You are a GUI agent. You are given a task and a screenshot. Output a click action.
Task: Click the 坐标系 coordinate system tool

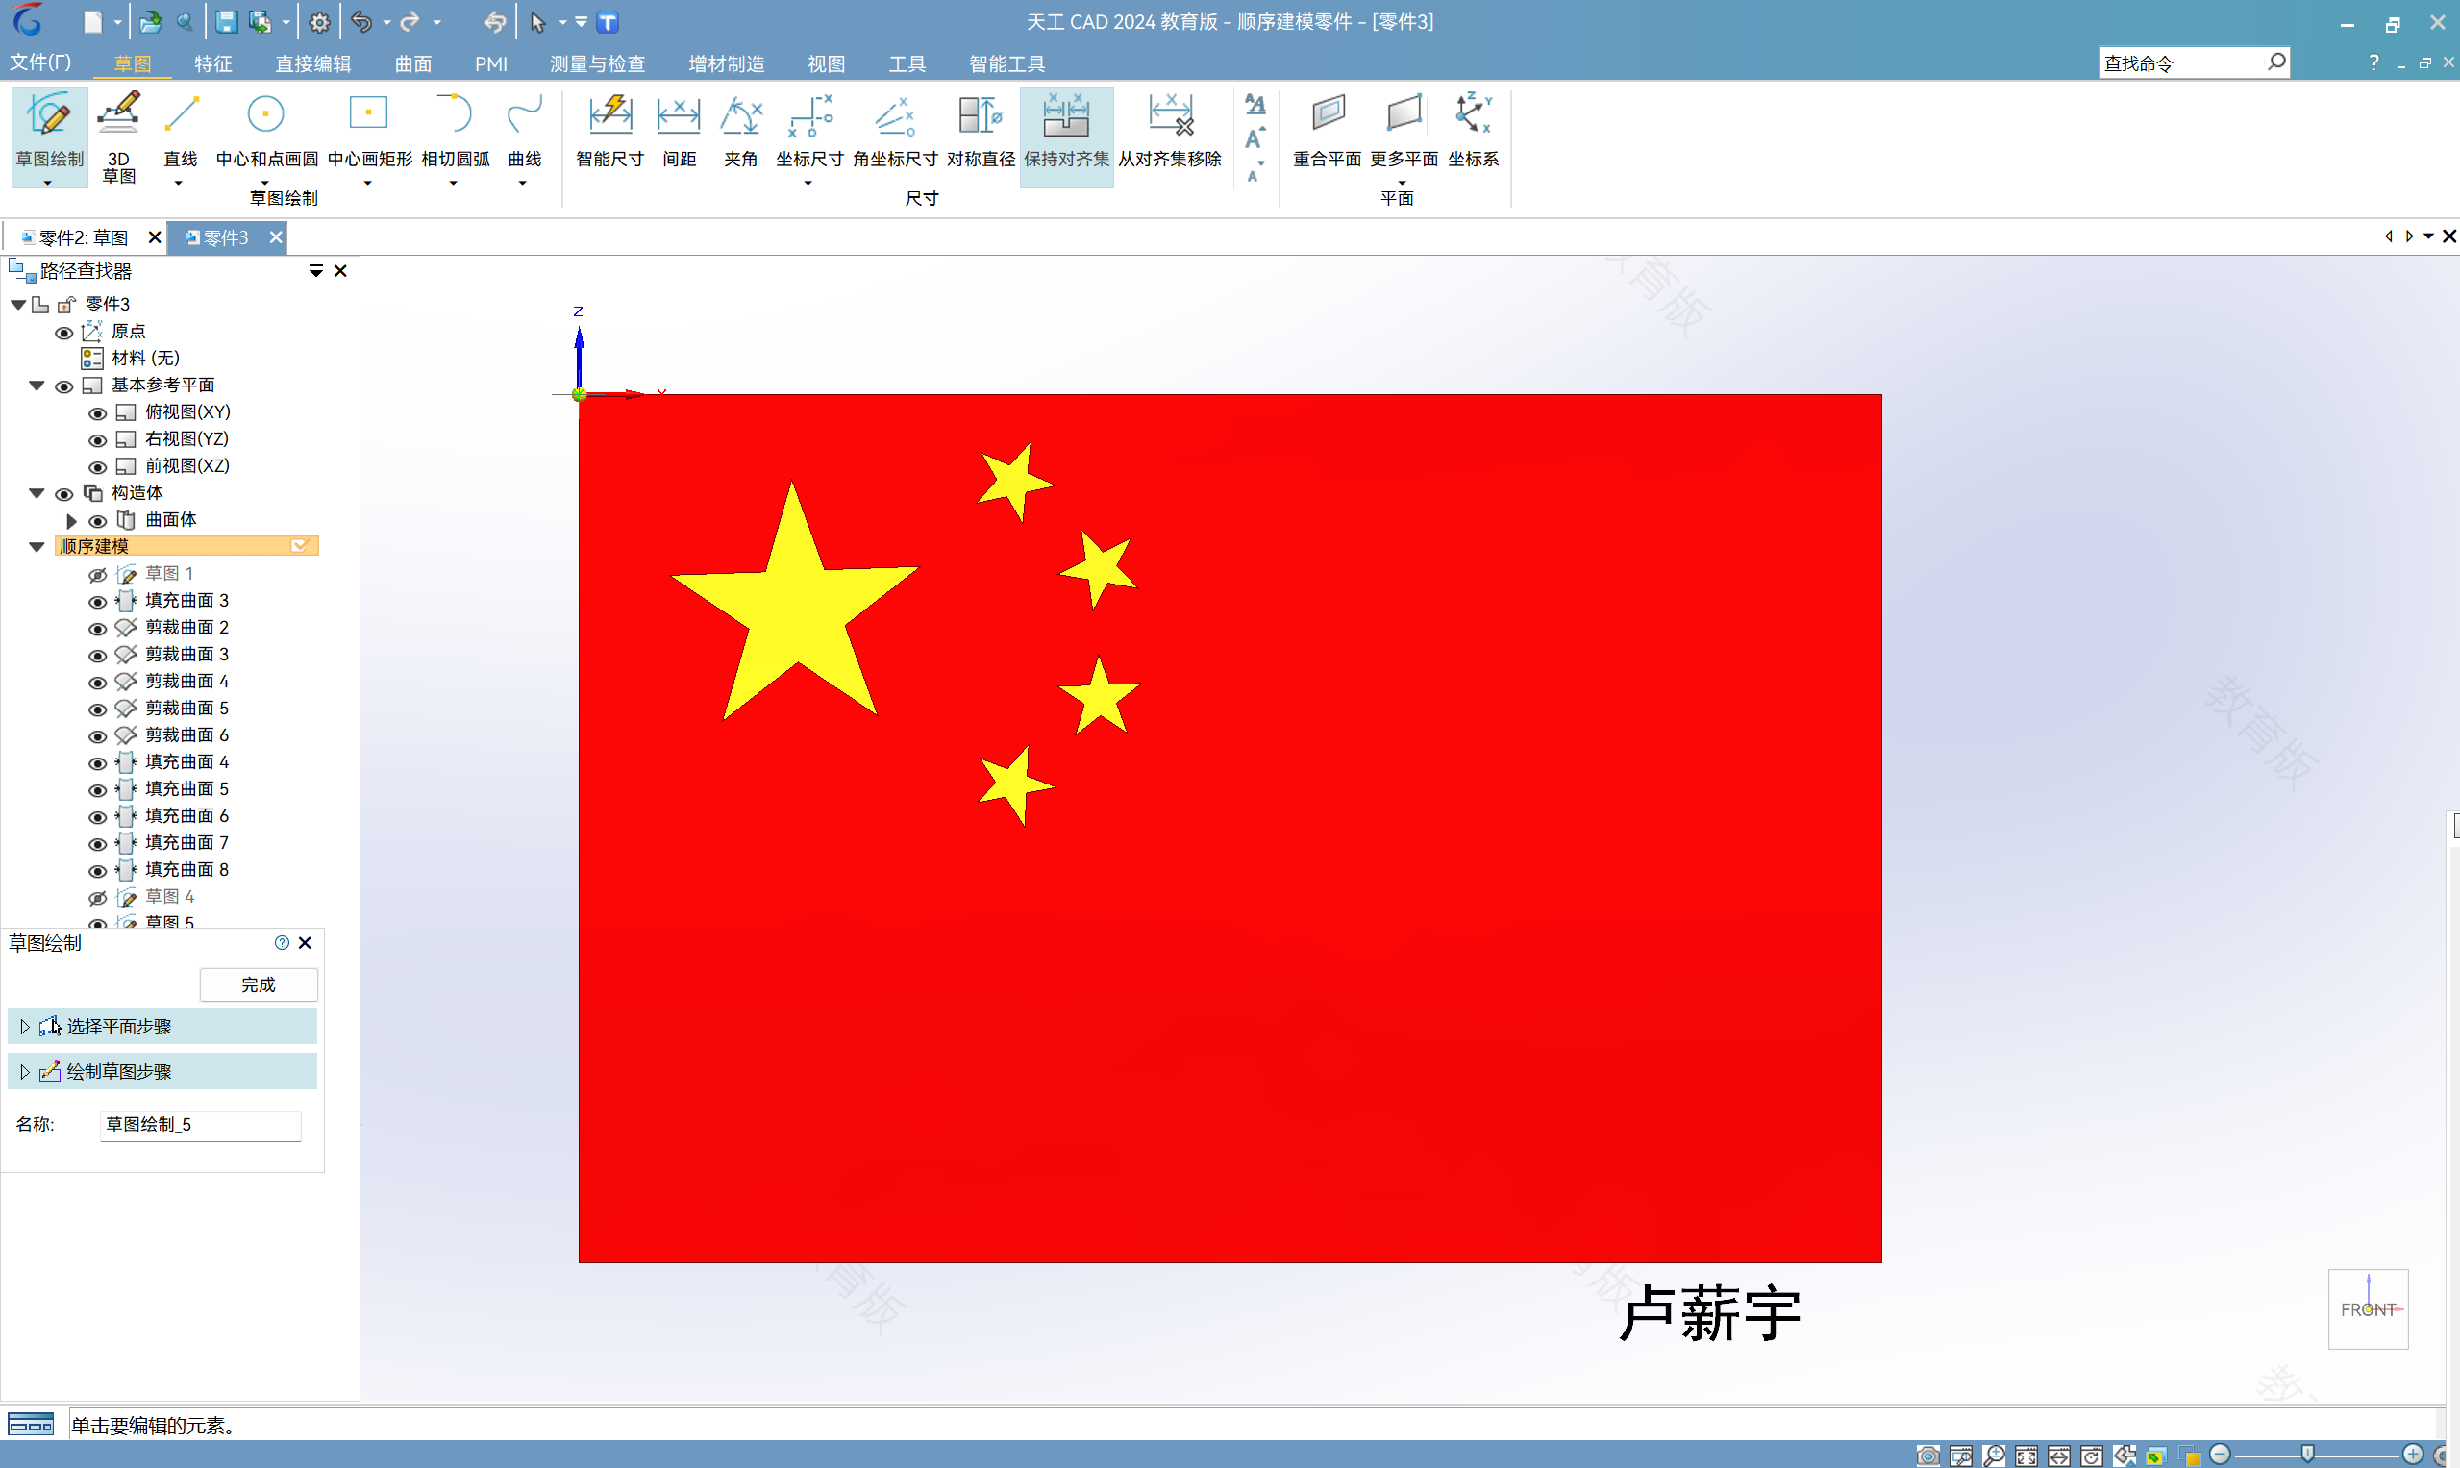[x=1473, y=131]
